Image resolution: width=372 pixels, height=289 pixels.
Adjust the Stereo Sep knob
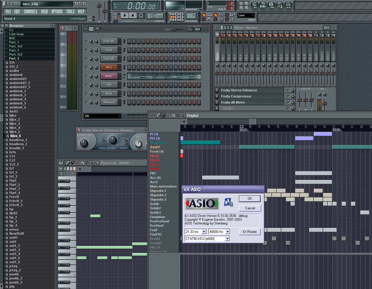(x=84, y=143)
